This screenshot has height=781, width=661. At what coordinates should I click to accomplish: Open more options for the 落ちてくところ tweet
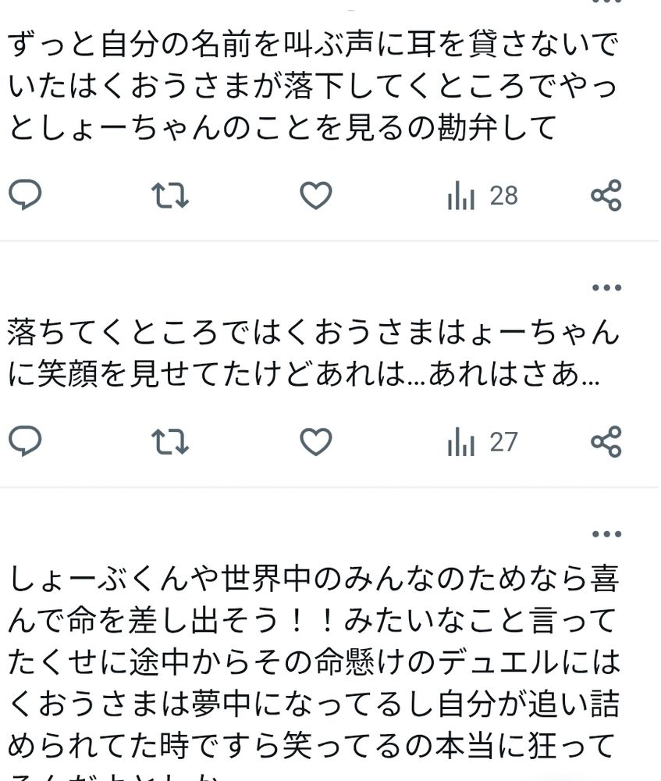[x=606, y=287]
